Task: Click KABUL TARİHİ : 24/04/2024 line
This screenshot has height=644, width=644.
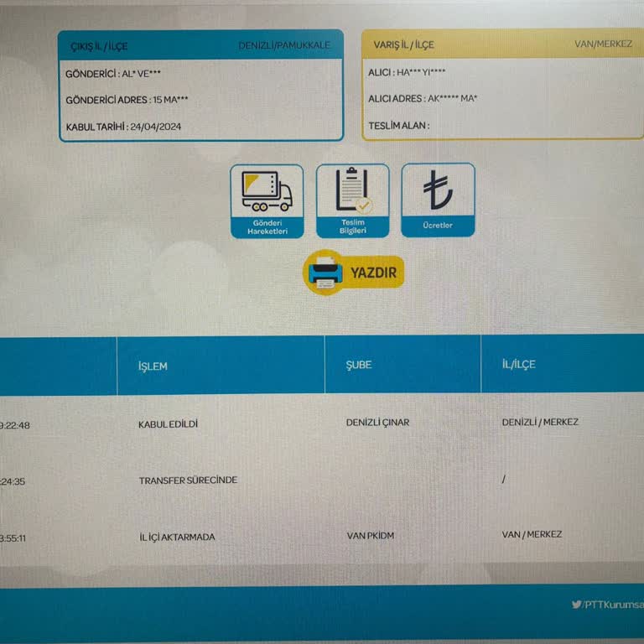Action: point(123,127)
